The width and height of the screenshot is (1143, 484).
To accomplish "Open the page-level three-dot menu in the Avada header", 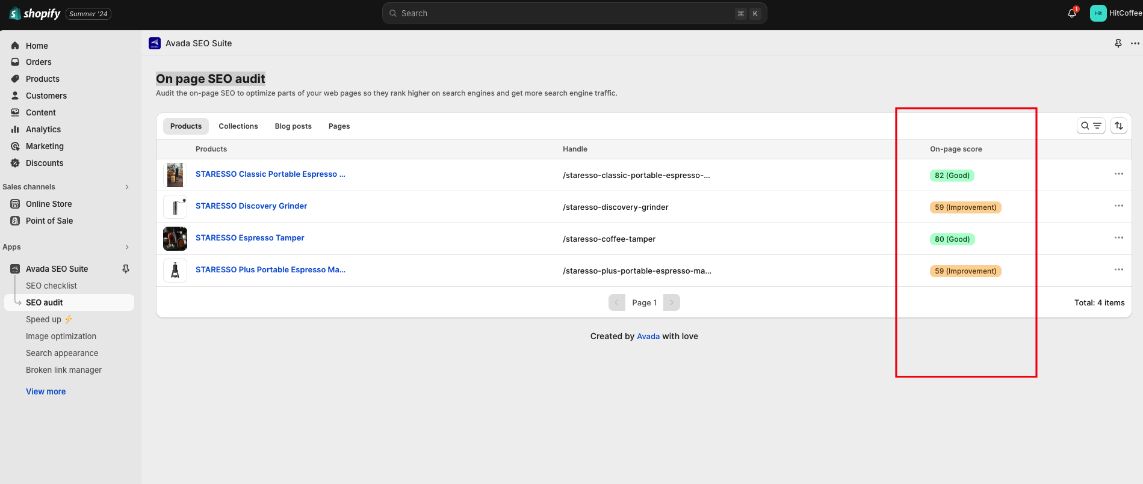I will [x=1135, y=43].
